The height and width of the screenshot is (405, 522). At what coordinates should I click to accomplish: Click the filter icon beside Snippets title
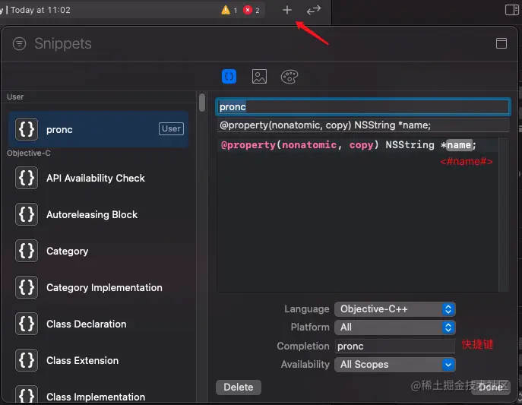pos(19,43)
